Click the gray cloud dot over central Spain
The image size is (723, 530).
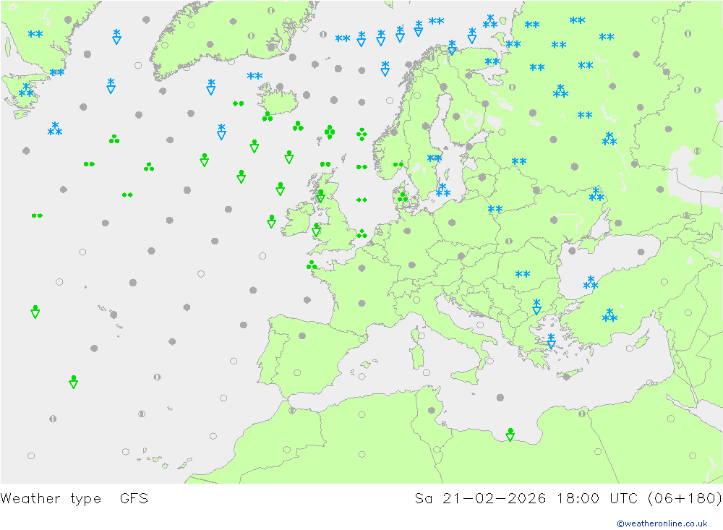point(302,335)
